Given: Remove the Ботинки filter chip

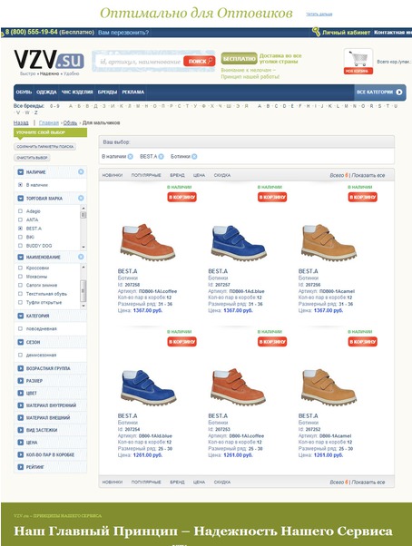Looking at the screenshot, I should tap(194, 157).
